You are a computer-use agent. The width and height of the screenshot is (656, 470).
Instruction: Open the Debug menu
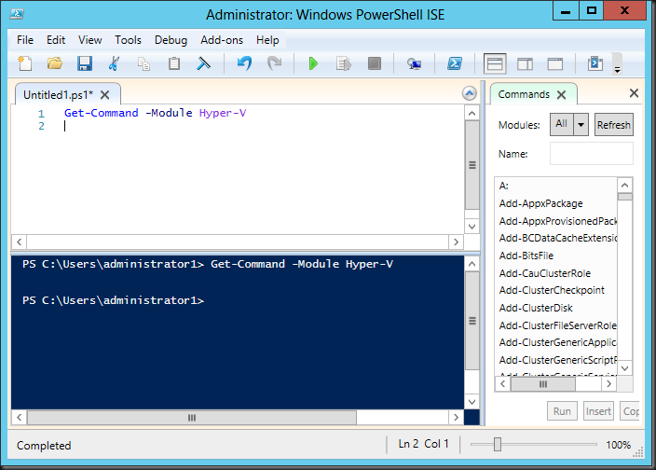tap(171, 40)
